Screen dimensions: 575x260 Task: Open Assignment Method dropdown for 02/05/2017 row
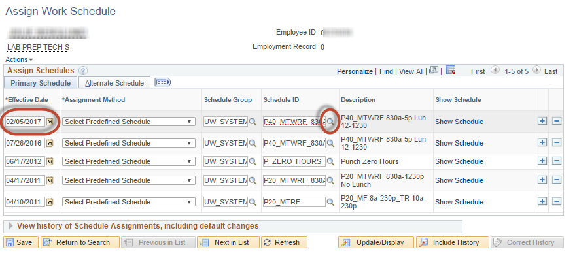pyautogui.click(x=129, y=122)
